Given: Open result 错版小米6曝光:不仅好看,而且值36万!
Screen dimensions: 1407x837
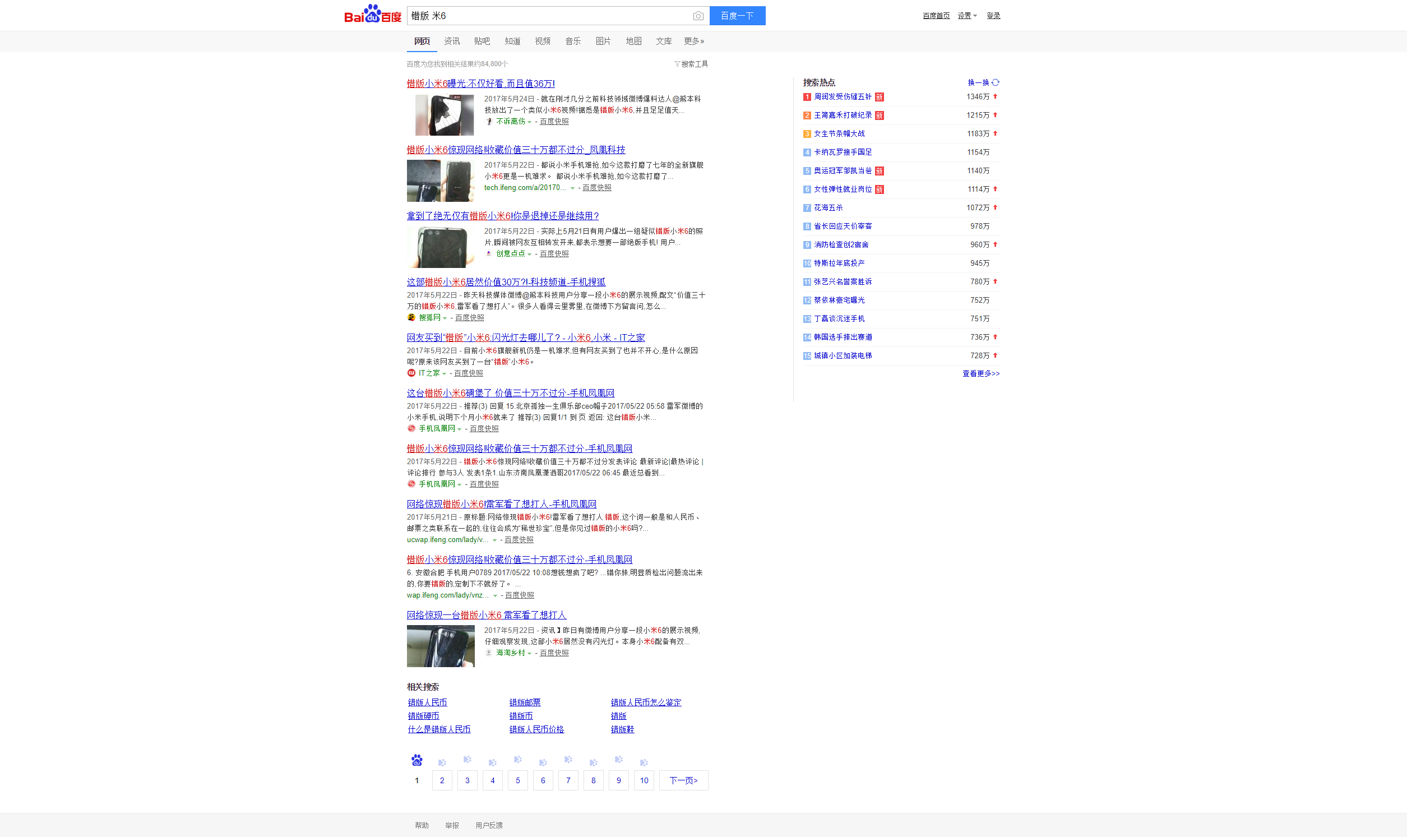Looking at the screenshot, I should click(481, 84).
